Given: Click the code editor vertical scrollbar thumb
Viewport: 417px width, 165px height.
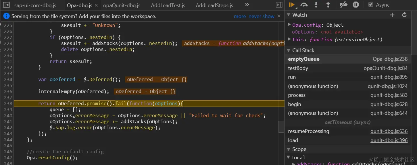Looking at the screenshot, I should point(281,127).
